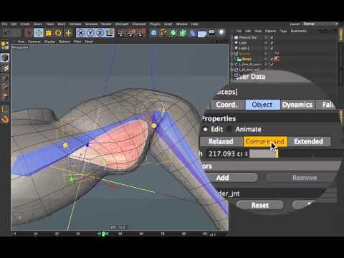Click the Object Manager search magnifier icon

point(320,31)
